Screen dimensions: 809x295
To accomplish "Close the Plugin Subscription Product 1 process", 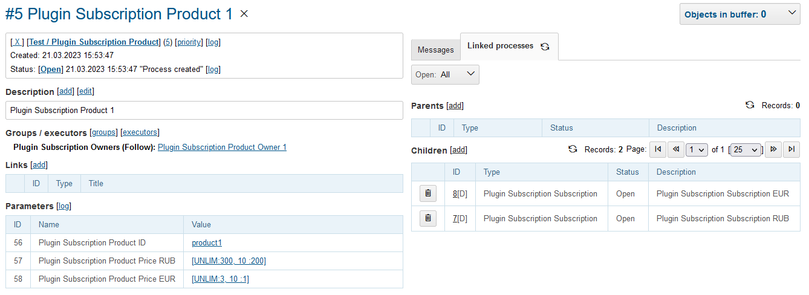I will click(x=244, y=14).
